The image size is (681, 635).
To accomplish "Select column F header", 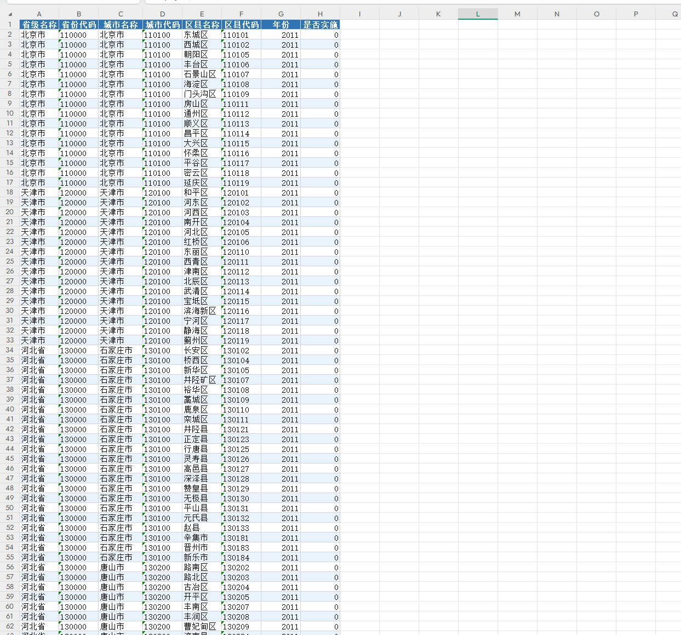I will 242,14.
